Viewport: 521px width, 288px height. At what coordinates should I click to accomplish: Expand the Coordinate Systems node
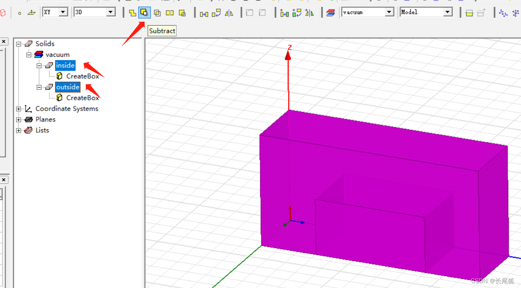(19, 109)
